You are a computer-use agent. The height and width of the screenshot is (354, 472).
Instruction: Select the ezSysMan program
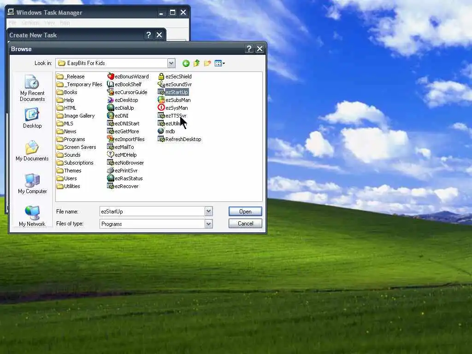pyautogui.click(x=173, y=108)
